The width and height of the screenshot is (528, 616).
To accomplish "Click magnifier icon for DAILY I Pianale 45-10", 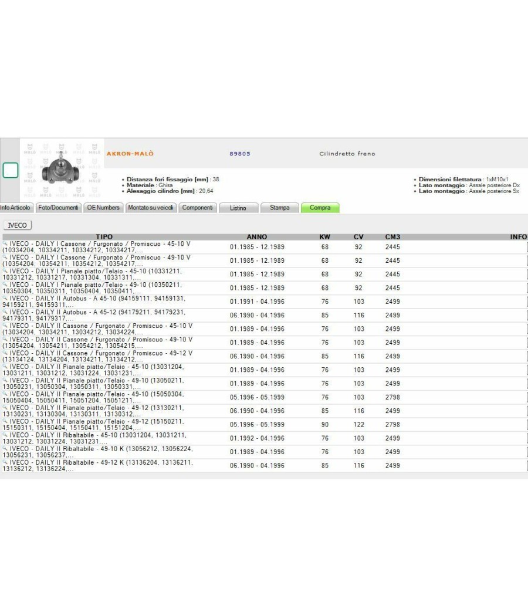I will 5,271.
